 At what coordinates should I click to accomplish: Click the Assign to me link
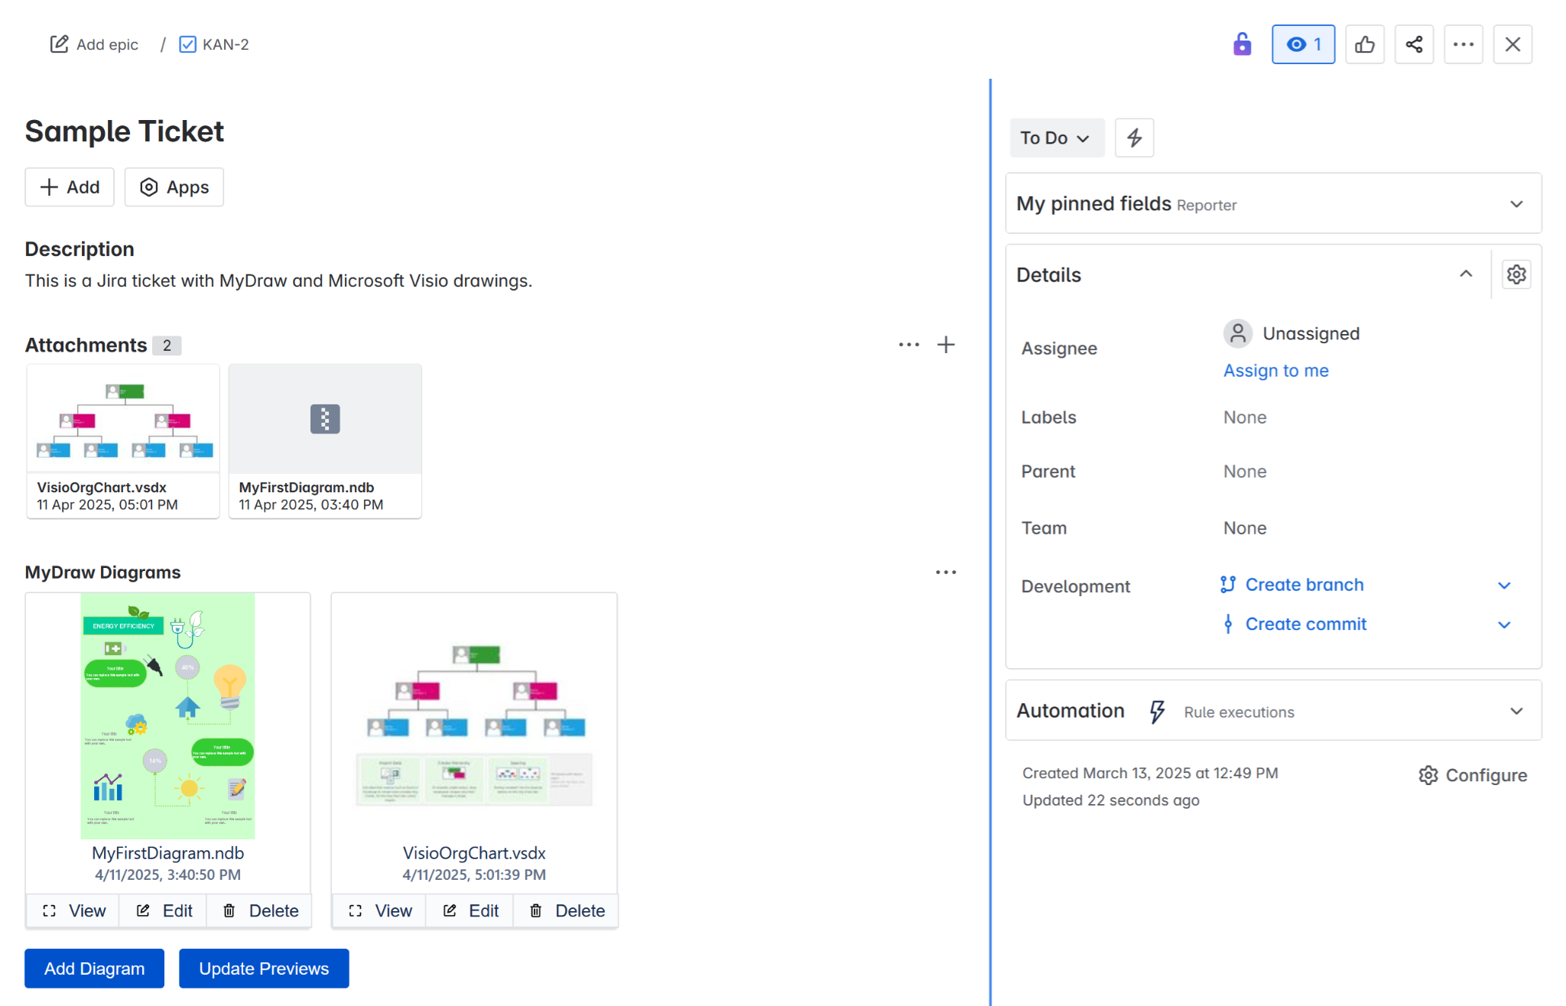[1275, 370]
